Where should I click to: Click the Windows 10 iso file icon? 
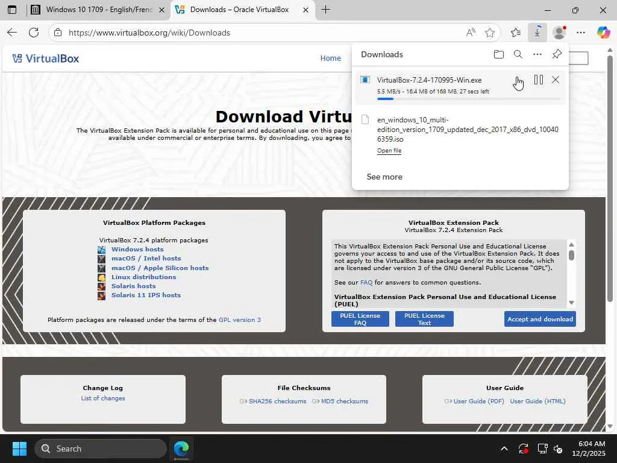365,120
